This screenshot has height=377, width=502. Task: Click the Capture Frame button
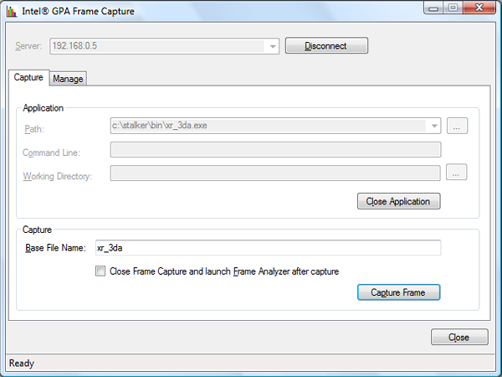pos(398,292)
